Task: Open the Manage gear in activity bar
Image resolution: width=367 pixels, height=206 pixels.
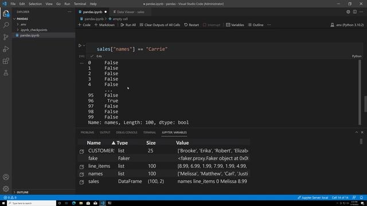Action: coord(6,189)
